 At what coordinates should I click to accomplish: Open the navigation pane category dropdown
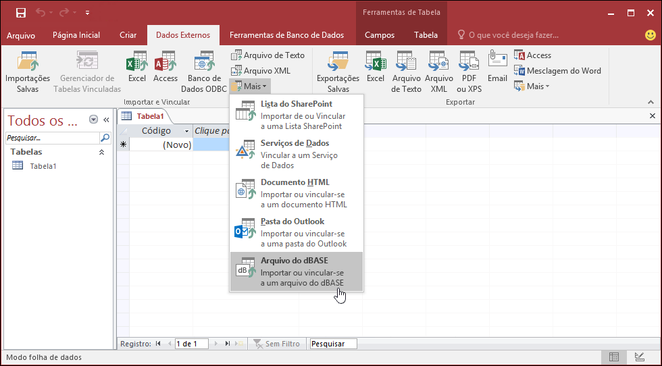point(93,120)
